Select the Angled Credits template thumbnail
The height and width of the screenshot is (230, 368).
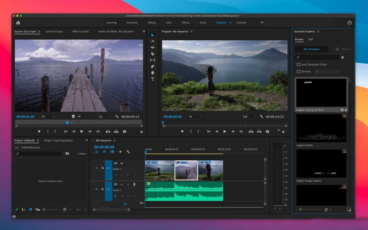click(x=321, y=128)
